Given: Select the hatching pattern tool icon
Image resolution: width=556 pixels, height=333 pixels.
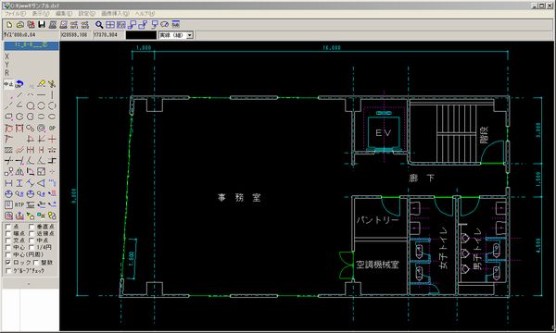Looking at the screenshot, I should click(x=8, y=150).
